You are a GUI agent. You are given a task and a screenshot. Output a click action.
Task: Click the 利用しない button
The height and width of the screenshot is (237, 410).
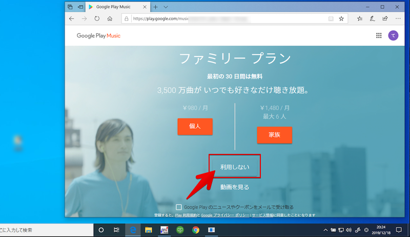[234, 167]
